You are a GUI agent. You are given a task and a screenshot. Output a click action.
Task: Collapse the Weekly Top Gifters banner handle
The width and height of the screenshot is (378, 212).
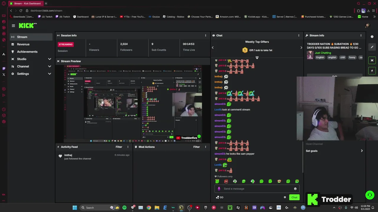(257, 58)
